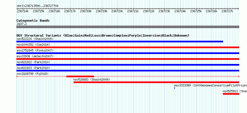The image size is (247, 113).
Task: Click the nsv522224 (Shaikh2009) label
Action: (35, 39)
